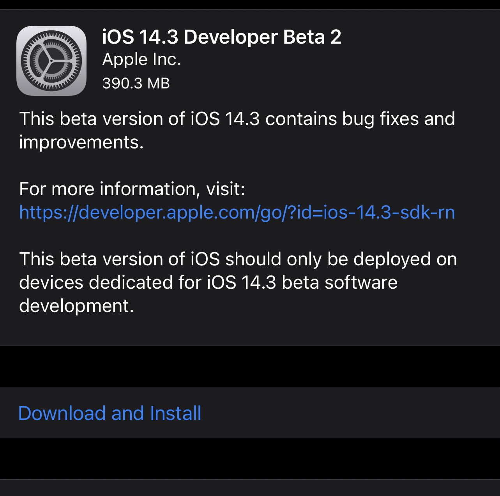Select the iOS 14.3 Developer Beta 2 title
This screenshot has width=500, height=496.
(221, 37)
